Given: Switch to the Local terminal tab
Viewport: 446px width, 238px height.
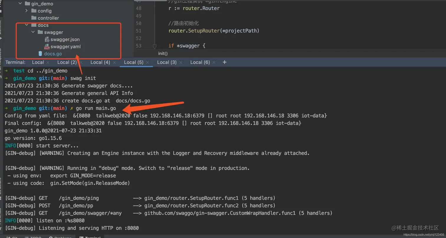Looking at the screenshot, I should [38, 62].
